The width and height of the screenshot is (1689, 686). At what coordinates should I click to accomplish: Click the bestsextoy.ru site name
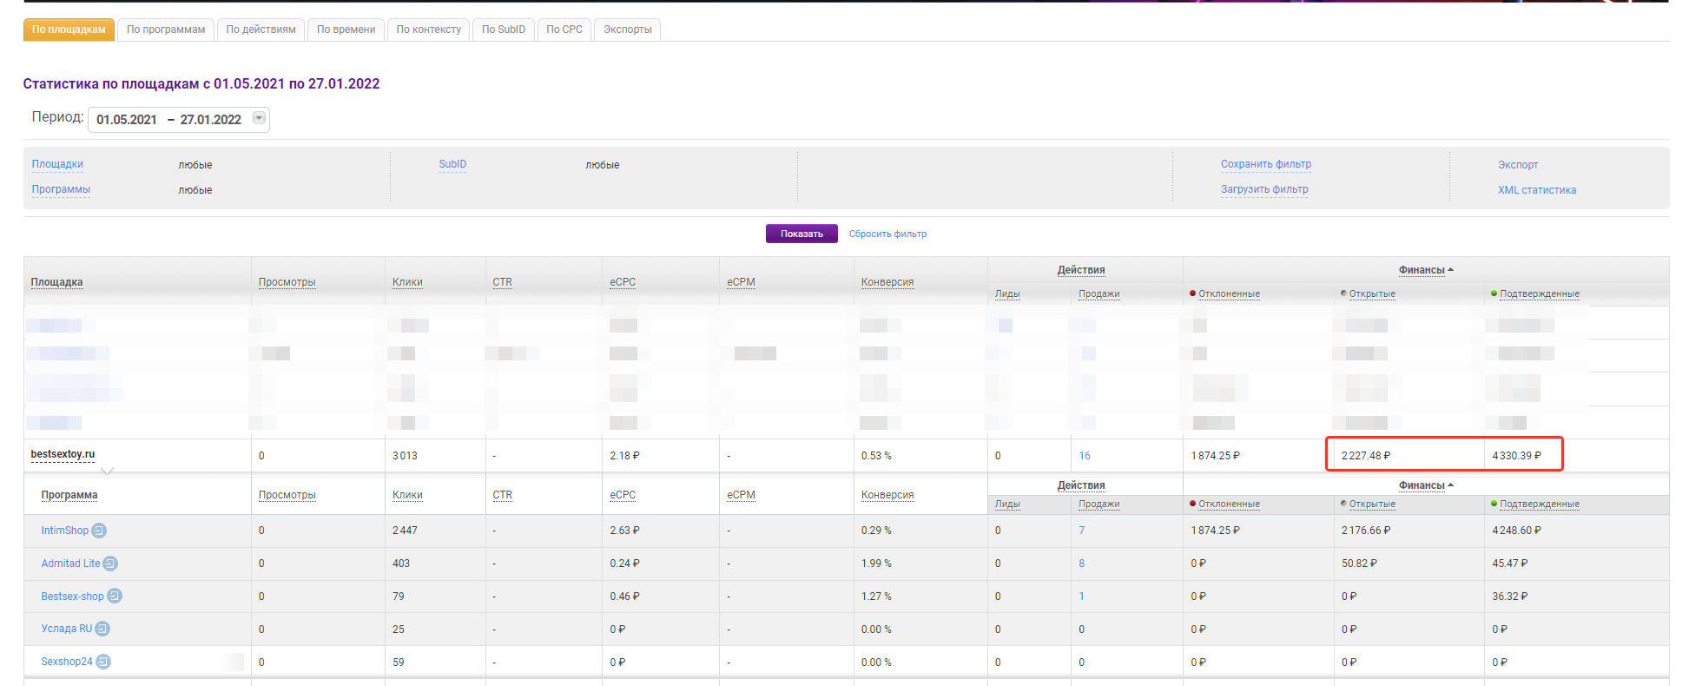63,454
